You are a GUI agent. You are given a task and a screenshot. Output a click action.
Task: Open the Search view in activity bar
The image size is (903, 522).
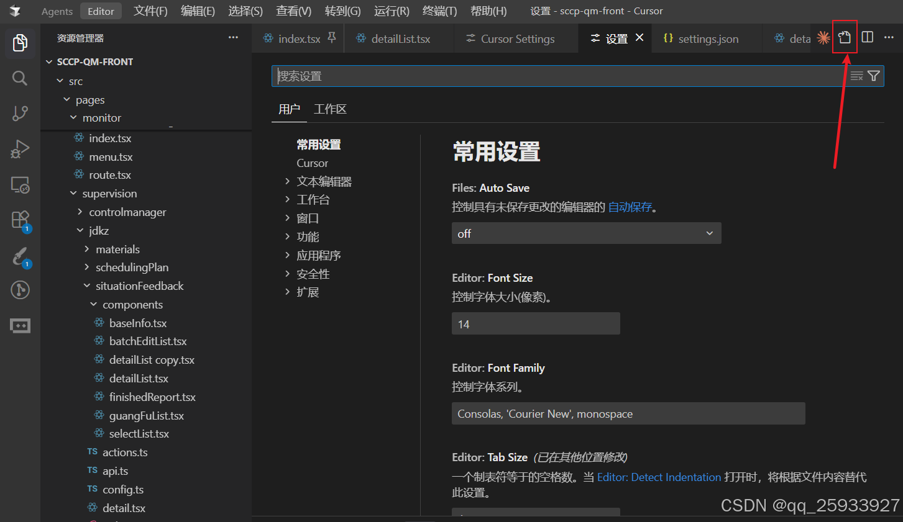click(x=20, y=78)
